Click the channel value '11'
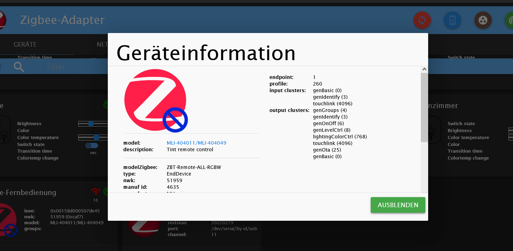Image resolution: width=513 pixels, height=251 pixels. [214, 235]
